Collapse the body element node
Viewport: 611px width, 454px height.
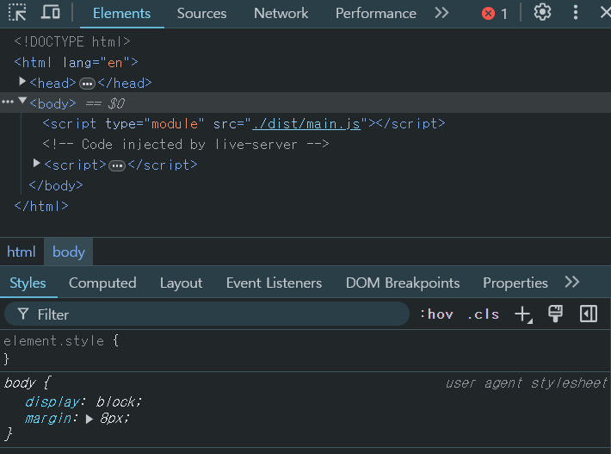coord(22,101)
